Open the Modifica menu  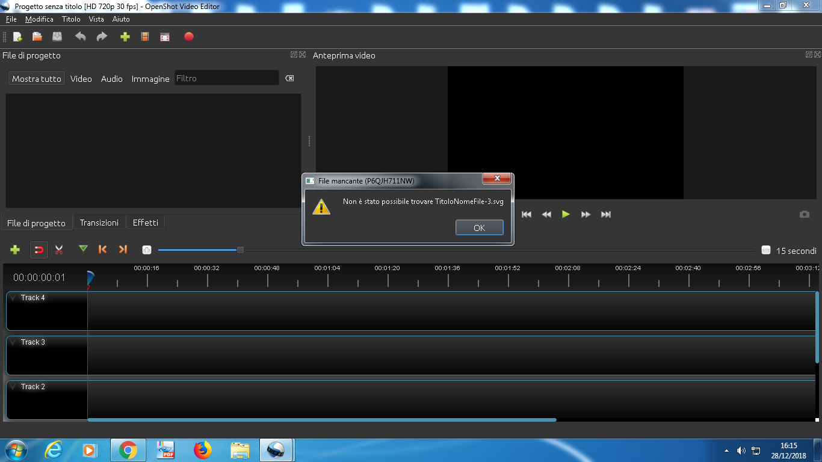[39, 19]
